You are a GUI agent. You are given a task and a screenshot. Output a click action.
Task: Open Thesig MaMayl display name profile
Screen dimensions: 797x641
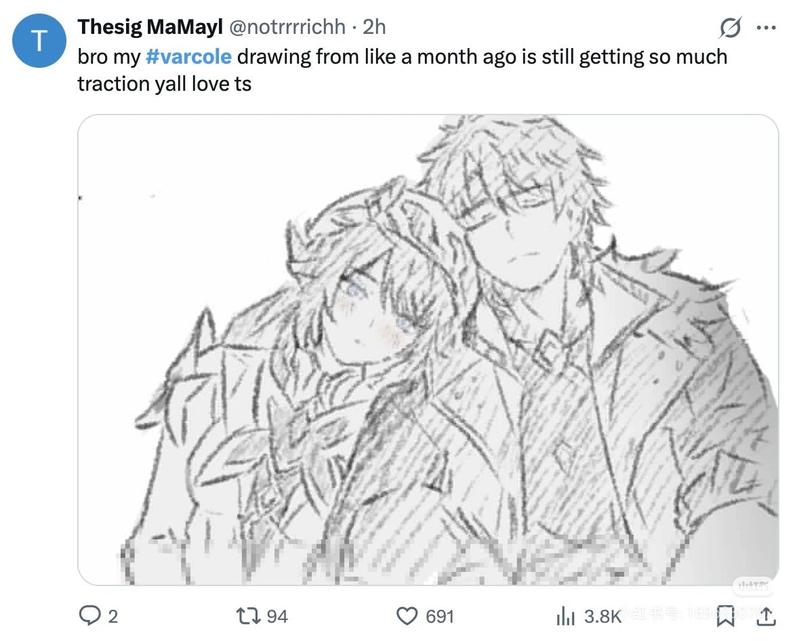150,27
